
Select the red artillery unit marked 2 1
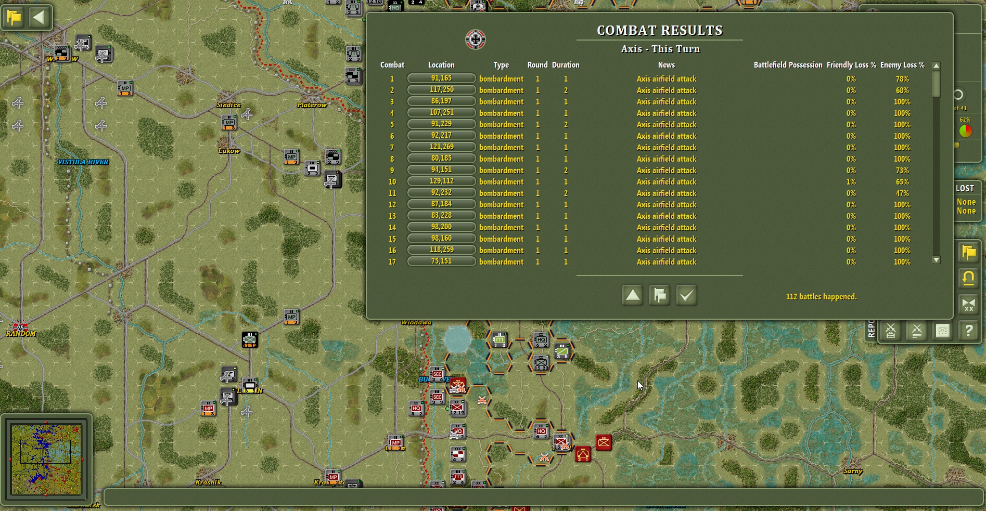coord(583,454)
